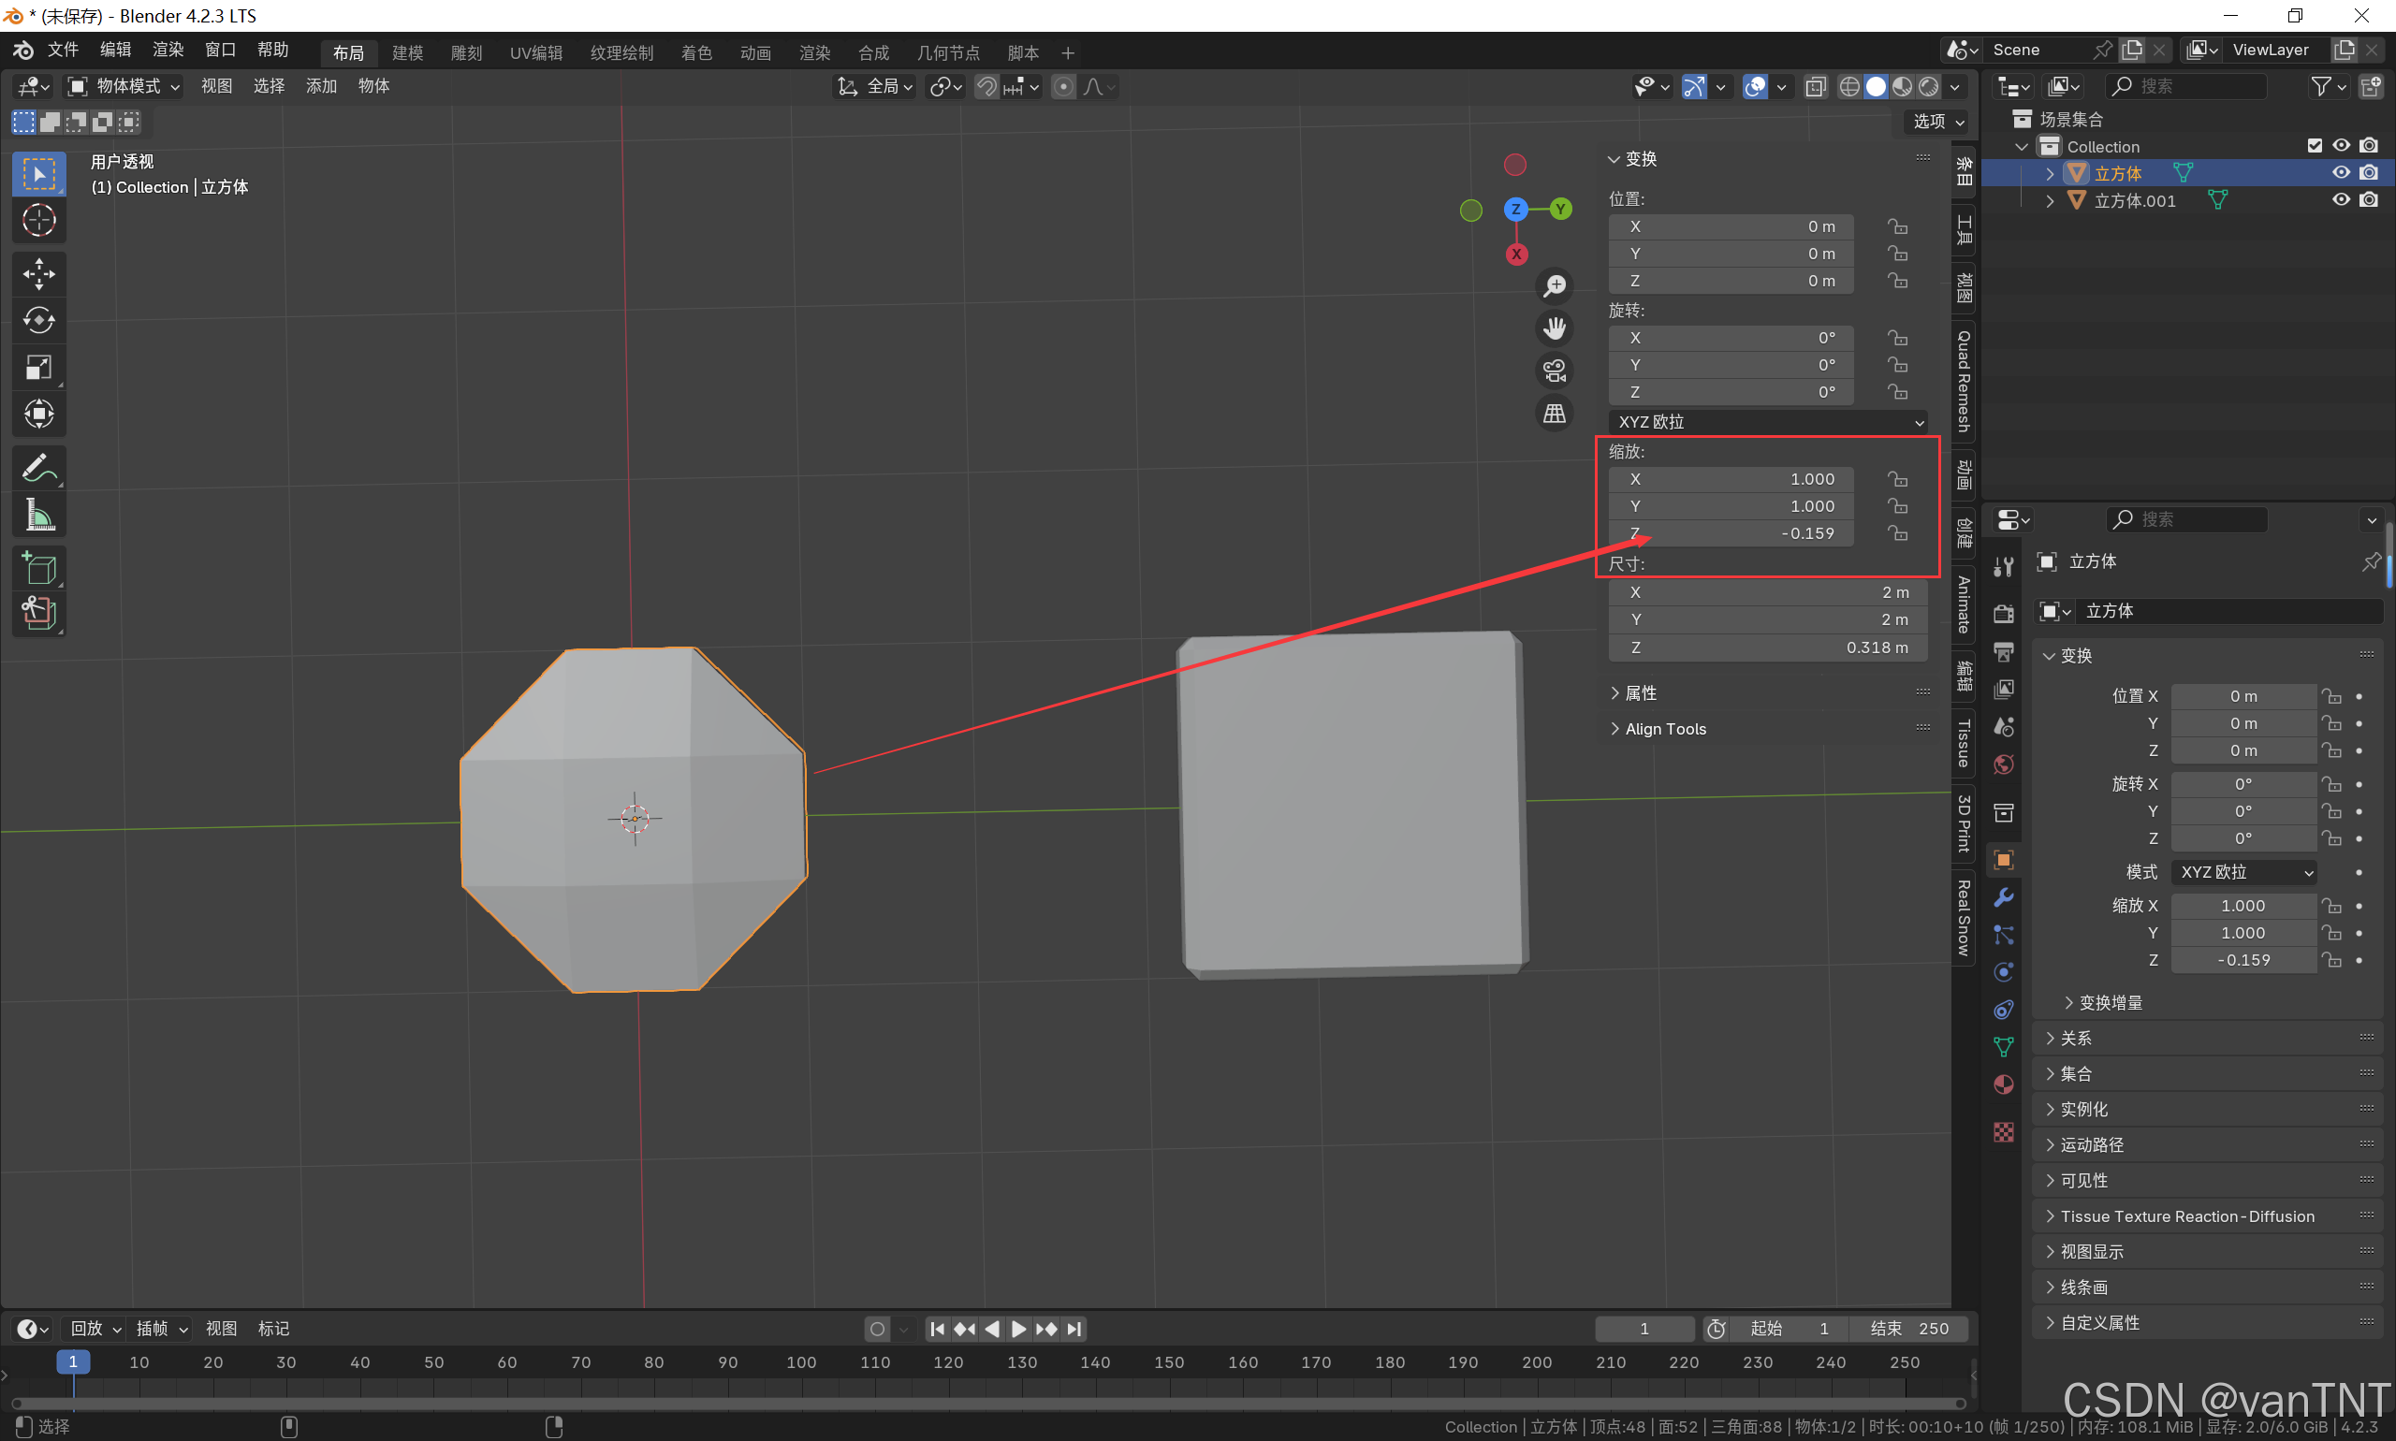Uncheck the Collection exclude checkbox

point(2315,146)
